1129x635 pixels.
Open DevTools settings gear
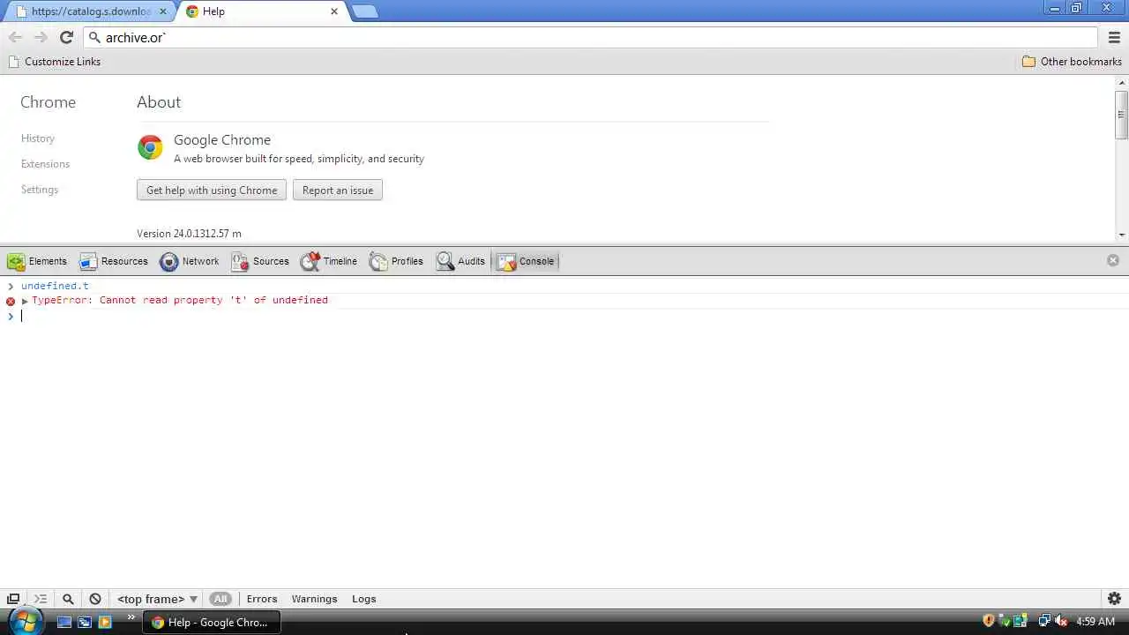click(1114, 599)
